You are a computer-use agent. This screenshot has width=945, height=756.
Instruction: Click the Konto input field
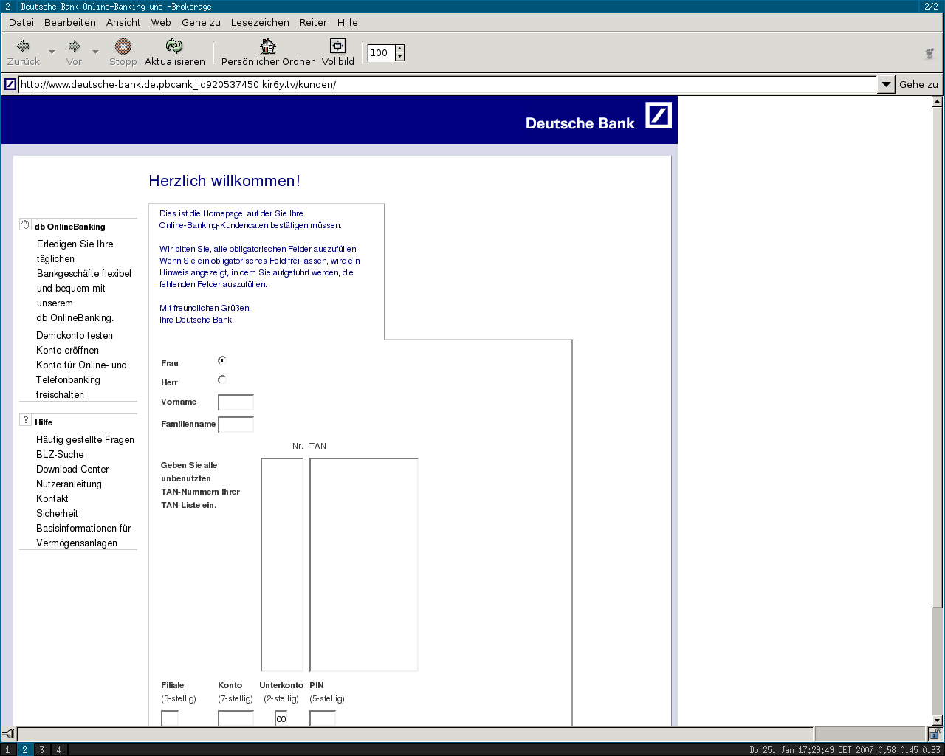(x=236, y=718)
